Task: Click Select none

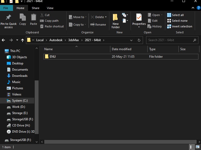Action: tap(177, 21)
